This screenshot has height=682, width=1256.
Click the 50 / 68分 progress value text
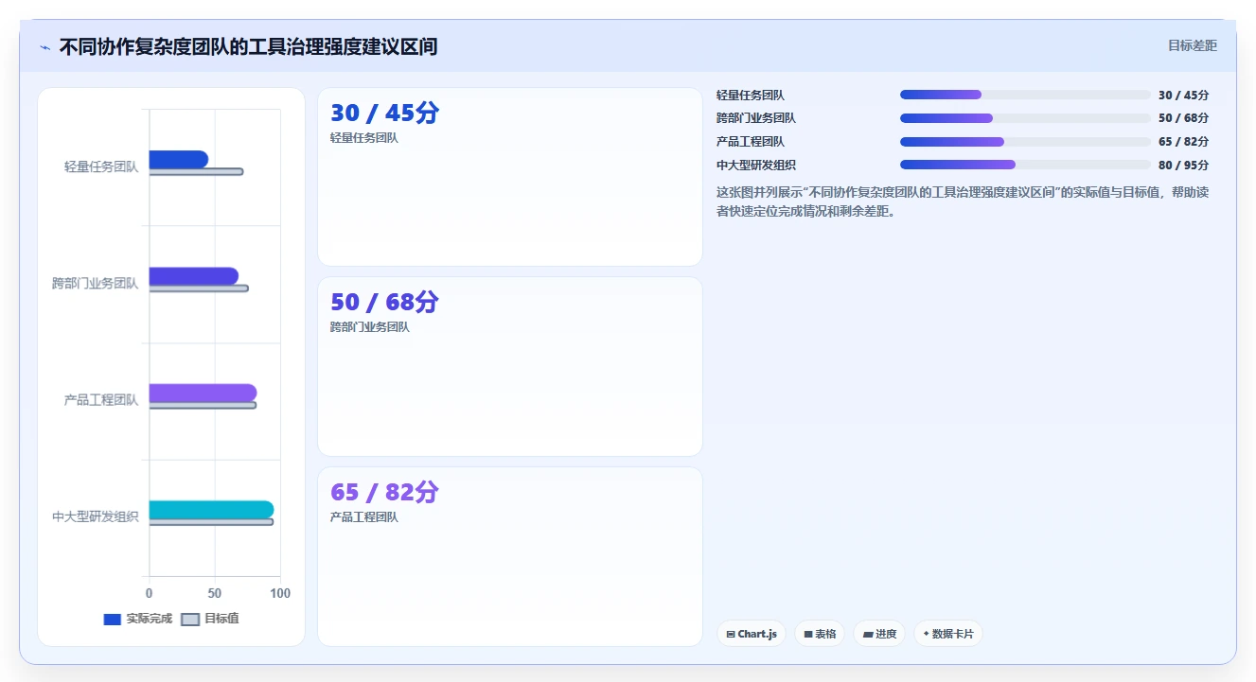[1183, 118]
